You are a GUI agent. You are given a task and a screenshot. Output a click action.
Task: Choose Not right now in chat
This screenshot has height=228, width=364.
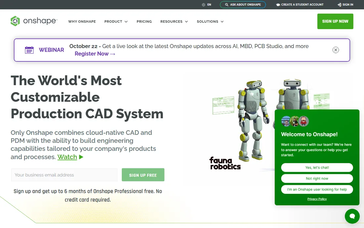tap(317, 179)
